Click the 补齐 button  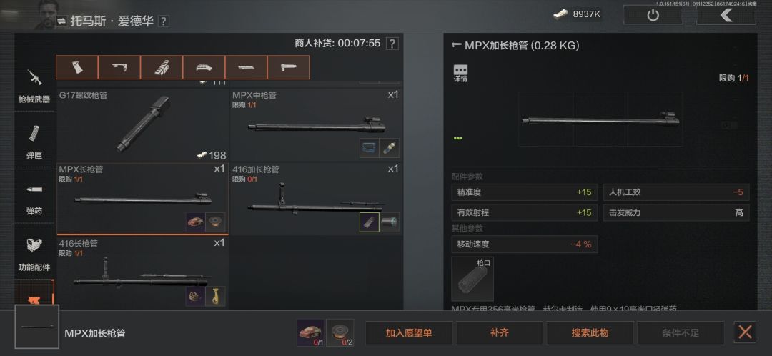(499, 333)
